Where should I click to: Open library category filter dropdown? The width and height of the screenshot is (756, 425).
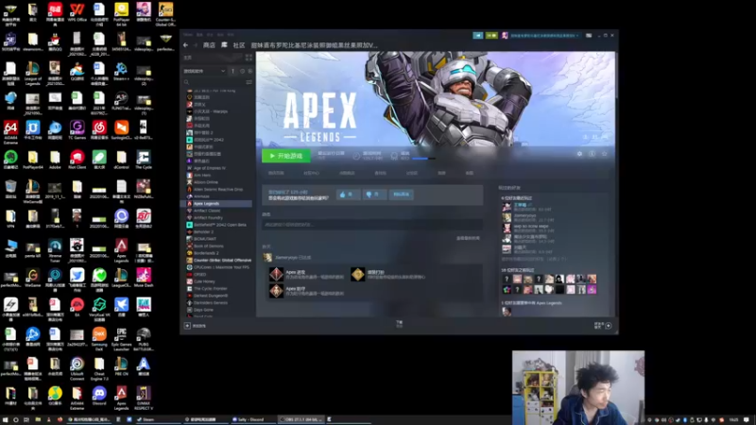204,71
